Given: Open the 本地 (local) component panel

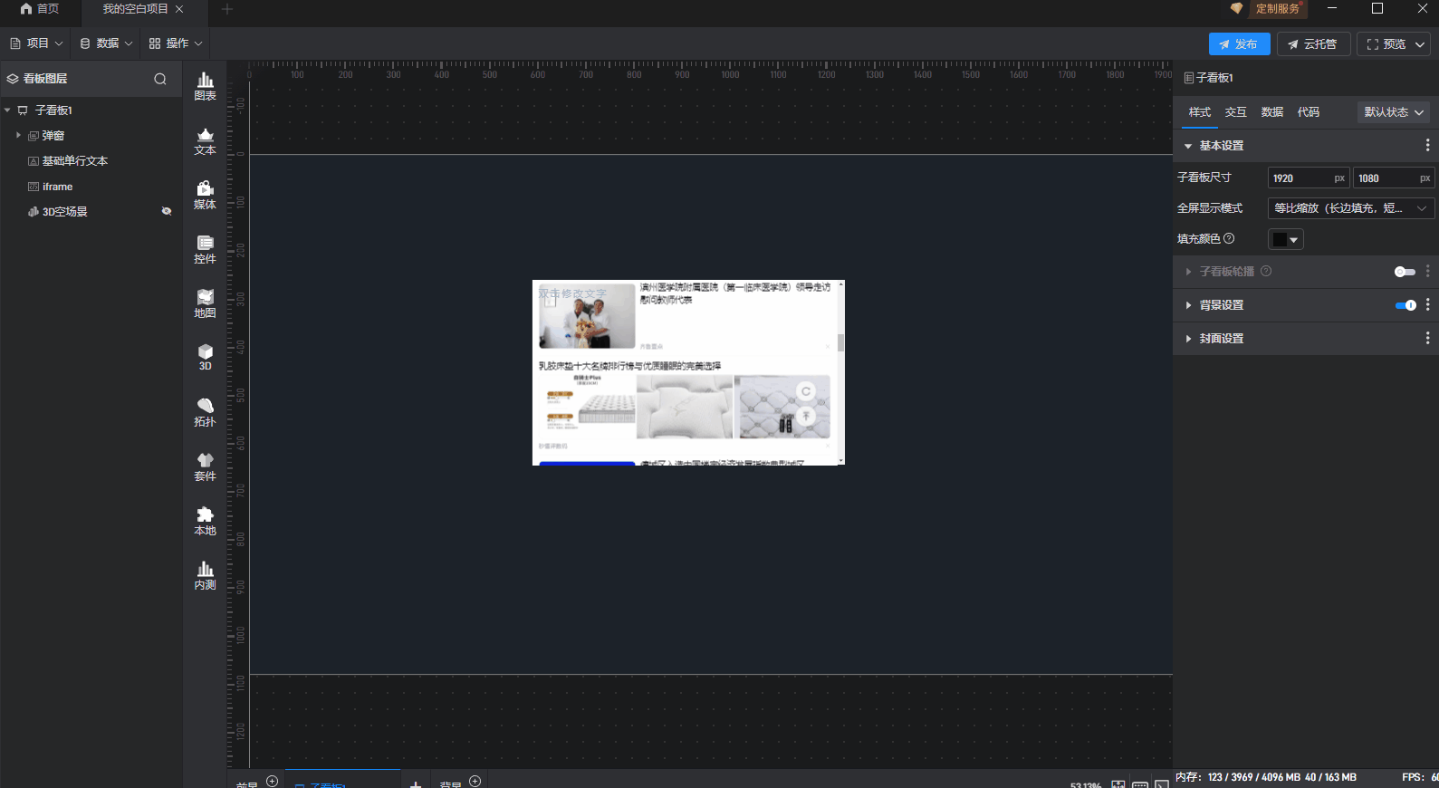Looking at the screenshot, I should pyautogui.click(x=206, y=522).
